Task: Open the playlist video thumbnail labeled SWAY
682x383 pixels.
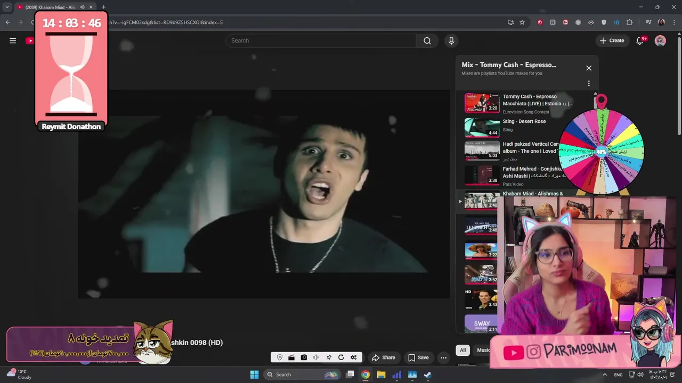Action: (481, 324)
